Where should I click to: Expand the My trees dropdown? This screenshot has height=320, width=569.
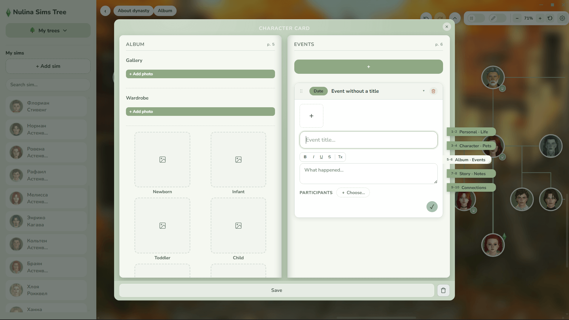pyautogui.click(x=48, y=31)
